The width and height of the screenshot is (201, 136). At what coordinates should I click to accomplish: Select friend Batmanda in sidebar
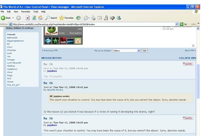pyautogui.click(x=12, y=37)
